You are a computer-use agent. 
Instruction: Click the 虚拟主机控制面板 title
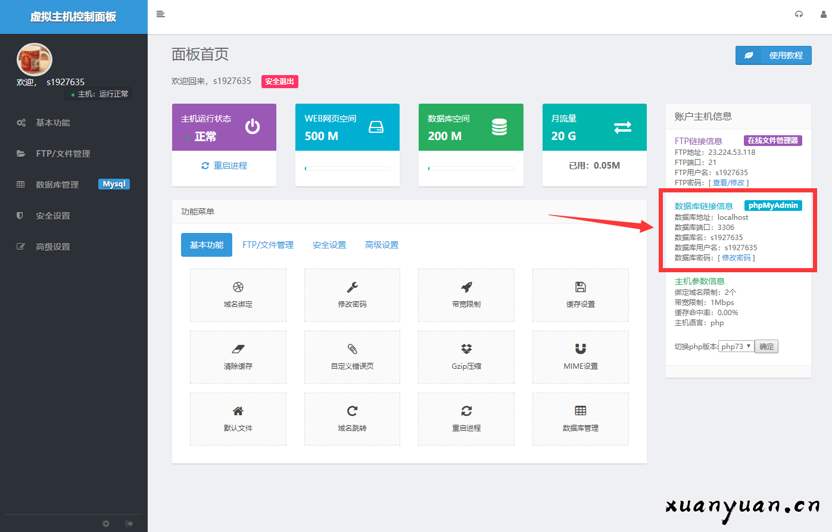73,17
